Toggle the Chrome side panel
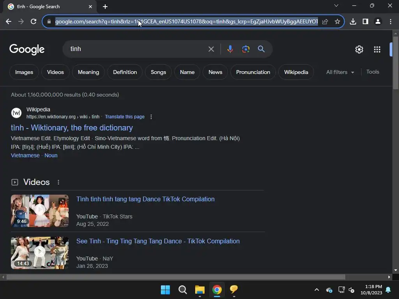The width and height of the screenshot is (399, 299). pos(365,22)
